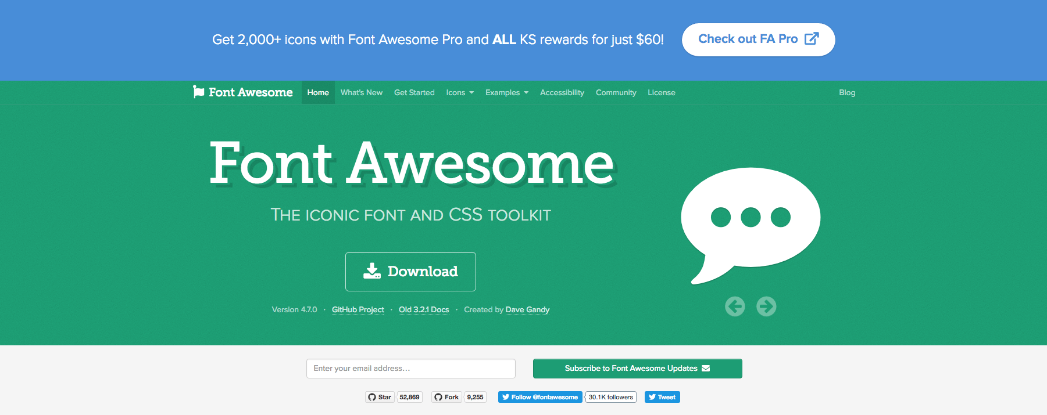Go to Get Started page
The width and height of the screenshot is (1047, 415).
point(414,92)
